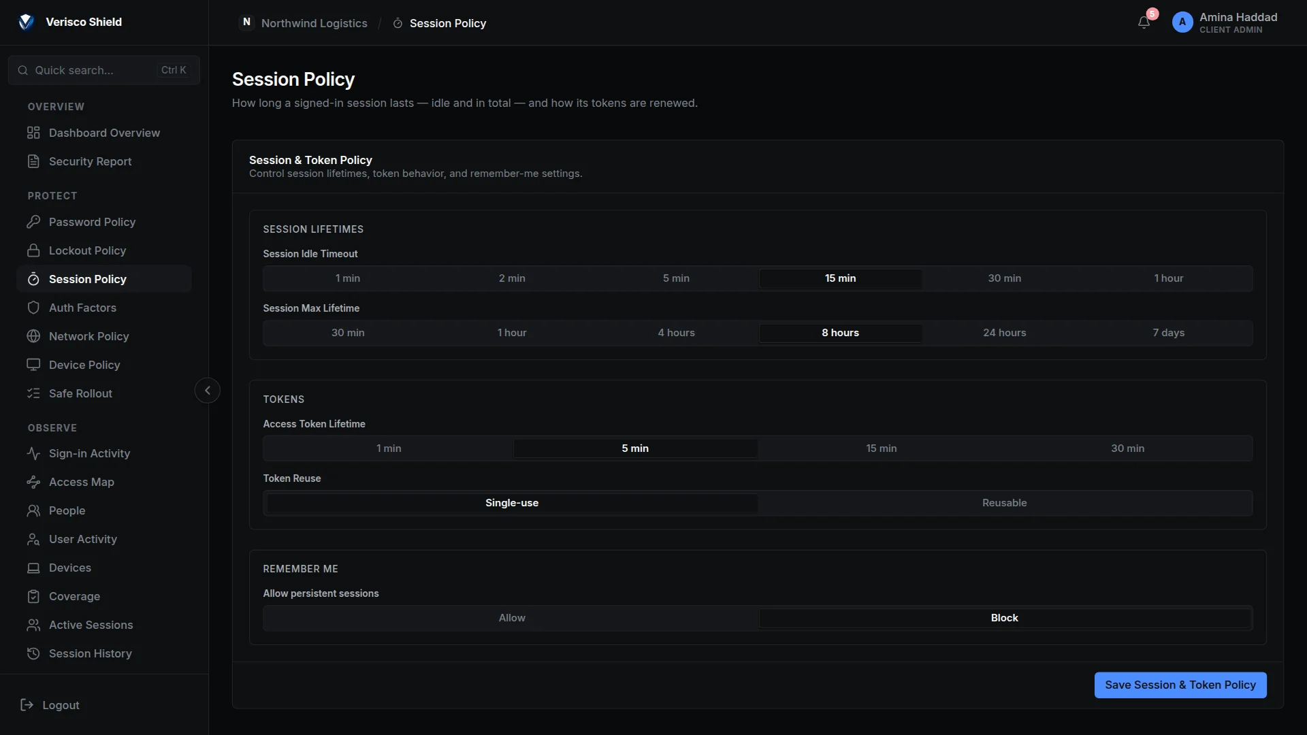The width and height of the screenshot is (1307, 735).
Task: Click Save Session & Token Policy button
Action: (1180, 685)
